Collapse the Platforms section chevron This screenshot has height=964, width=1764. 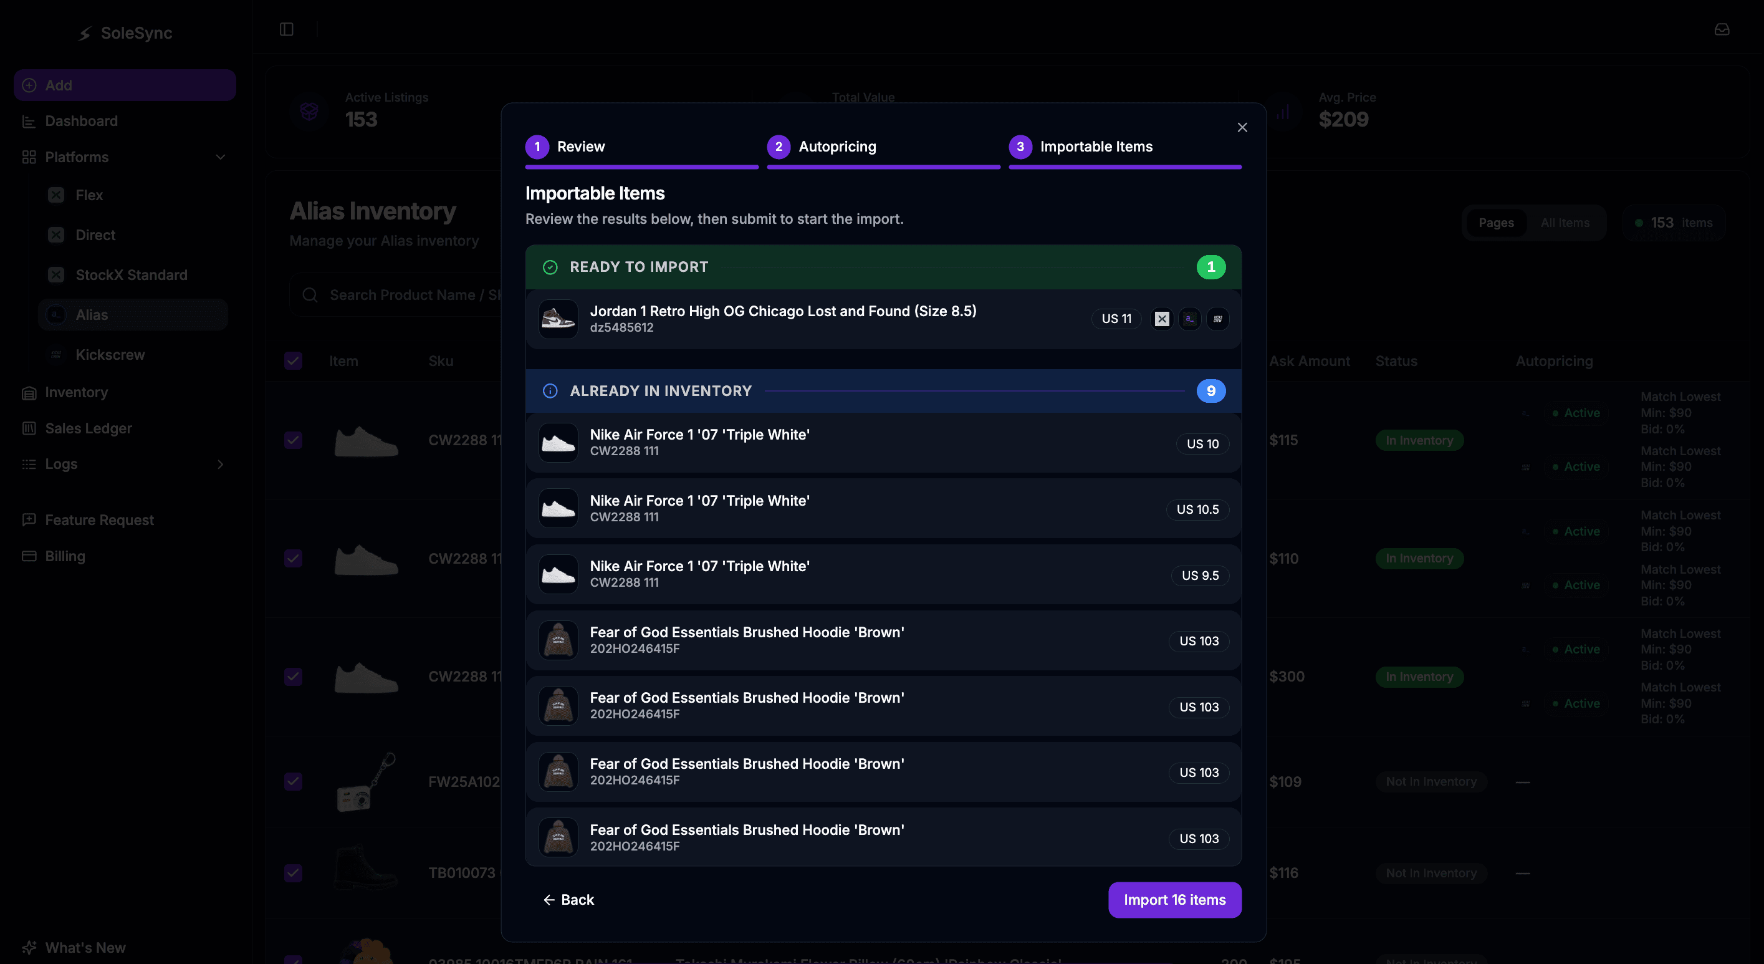(221, 157)
